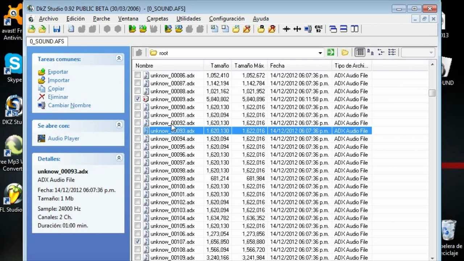Sort by the Tipo de Archi... column header
Viewport: 464px width, 261px height.
pos(352,66)
